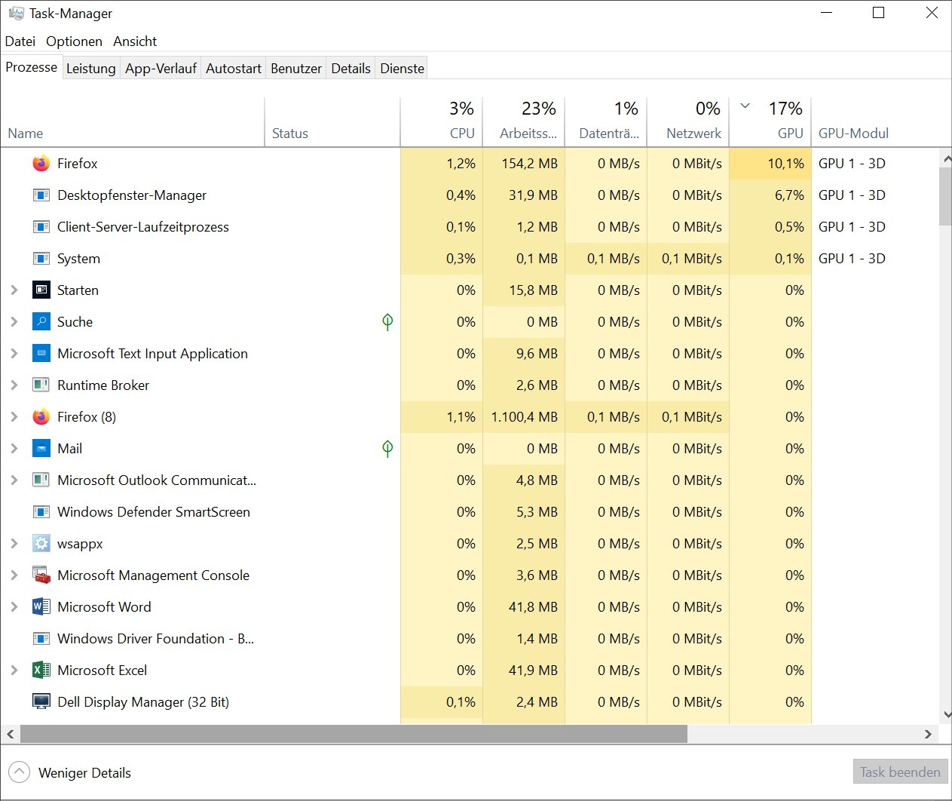Click the Microsoft Management Console toolbox icon
The height and width of the screenshot is (801, 952).
(x=41, y=575)
